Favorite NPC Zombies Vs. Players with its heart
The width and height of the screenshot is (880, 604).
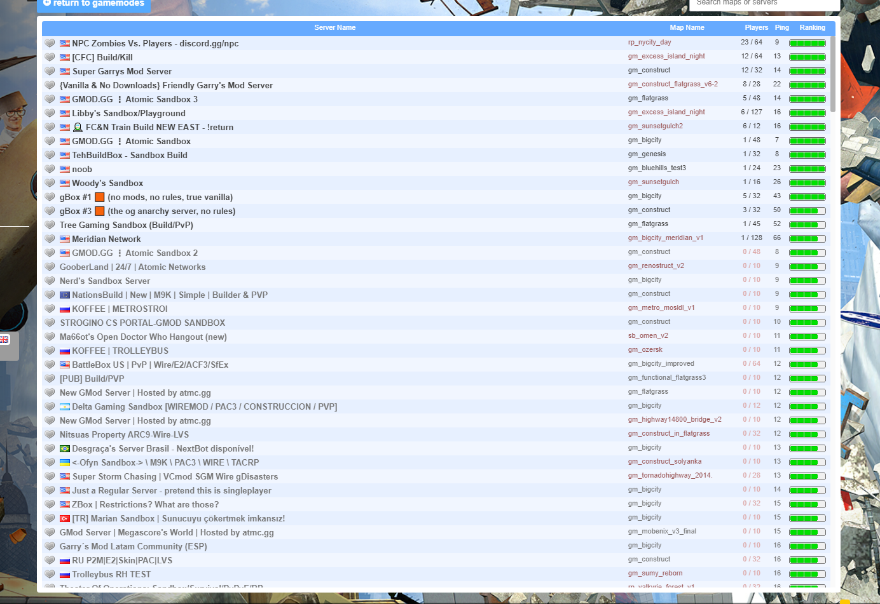click(50, 43)
